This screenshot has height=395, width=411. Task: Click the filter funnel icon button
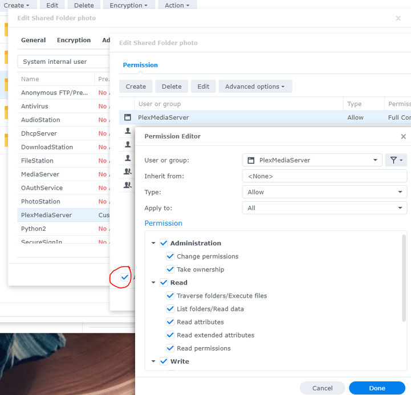pyautogui.click(x=396, y=160)
